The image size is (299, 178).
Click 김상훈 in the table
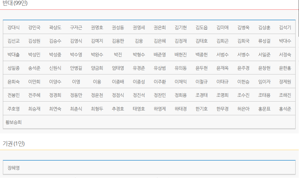point(264,28)
